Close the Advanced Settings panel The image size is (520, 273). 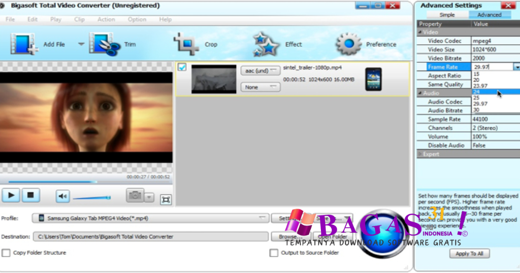(x=508, y=5)
